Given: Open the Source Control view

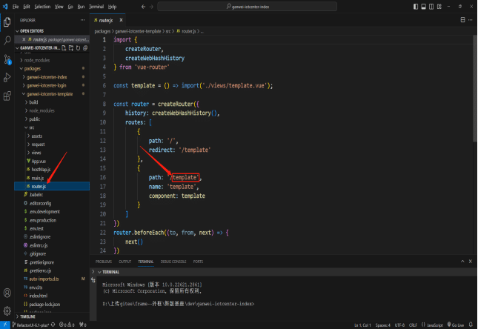Looking at the screenshot, I should pyautogui.click(x=7, y=58).
